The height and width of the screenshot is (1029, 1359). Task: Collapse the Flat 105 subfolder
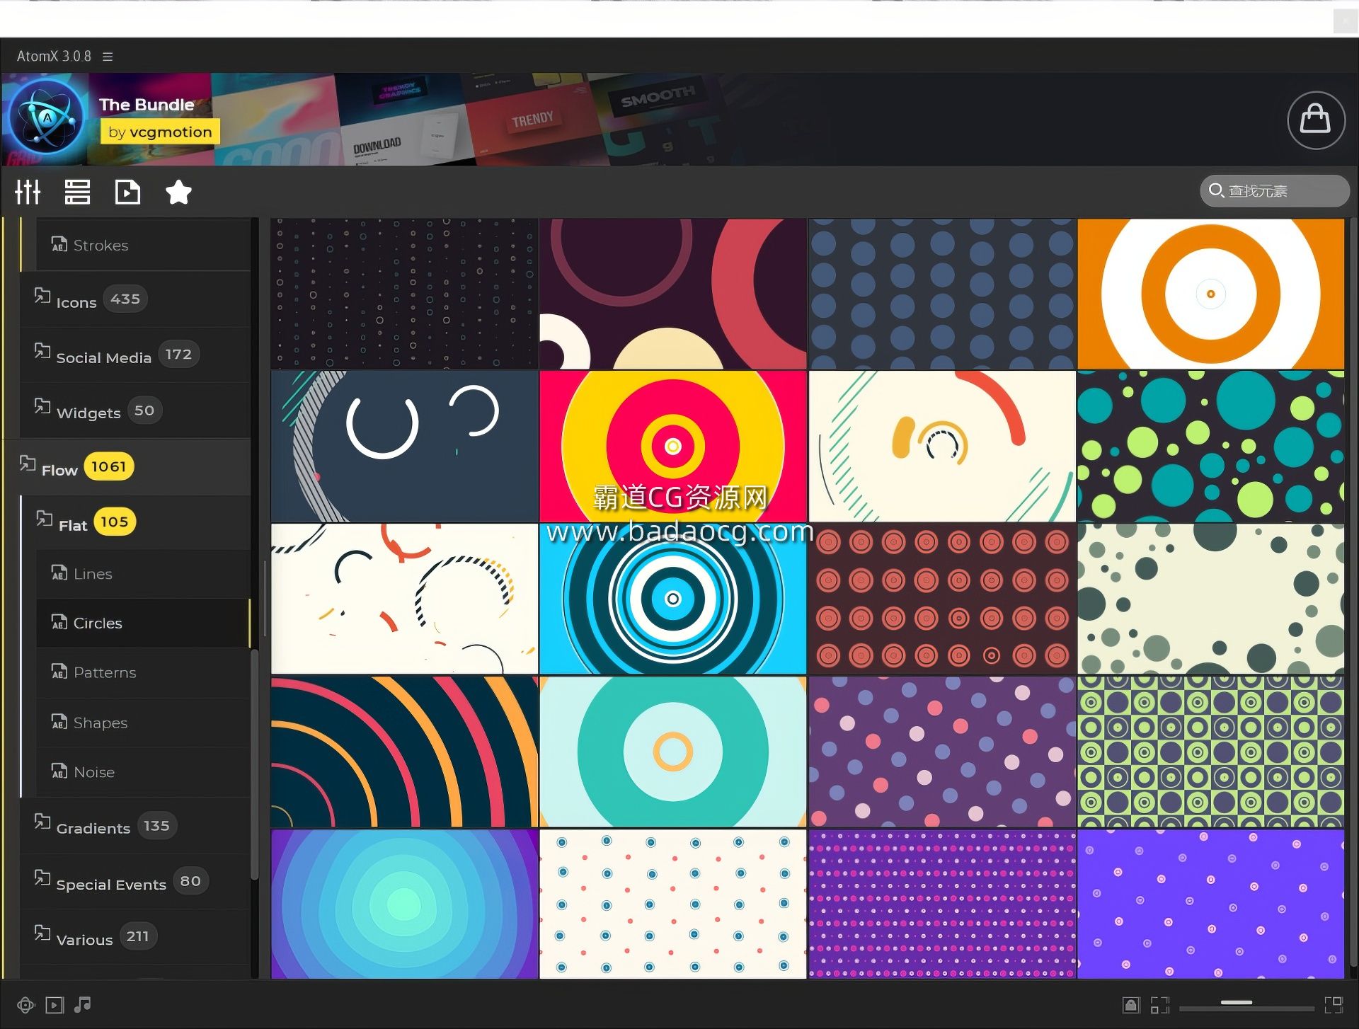(135, 522)
